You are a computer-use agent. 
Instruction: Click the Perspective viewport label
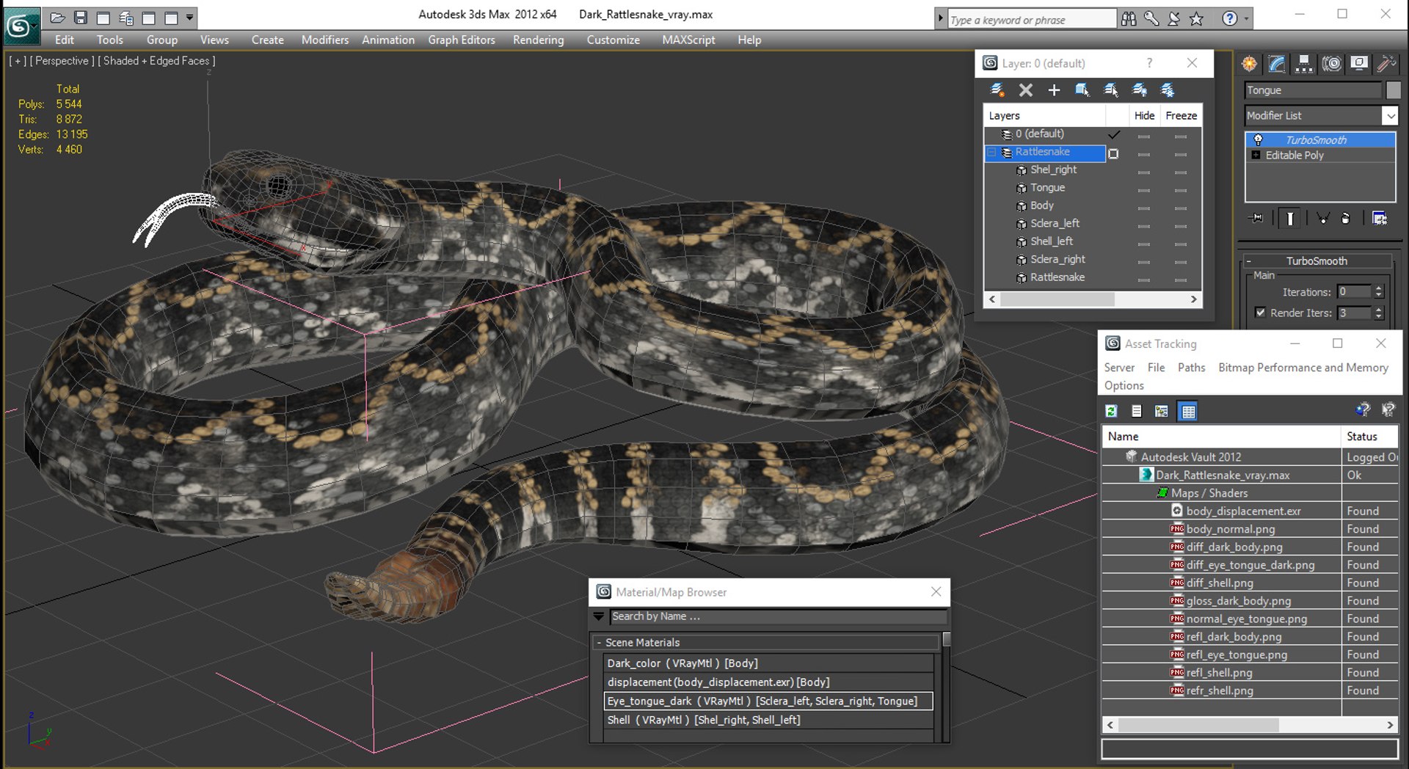62,61
